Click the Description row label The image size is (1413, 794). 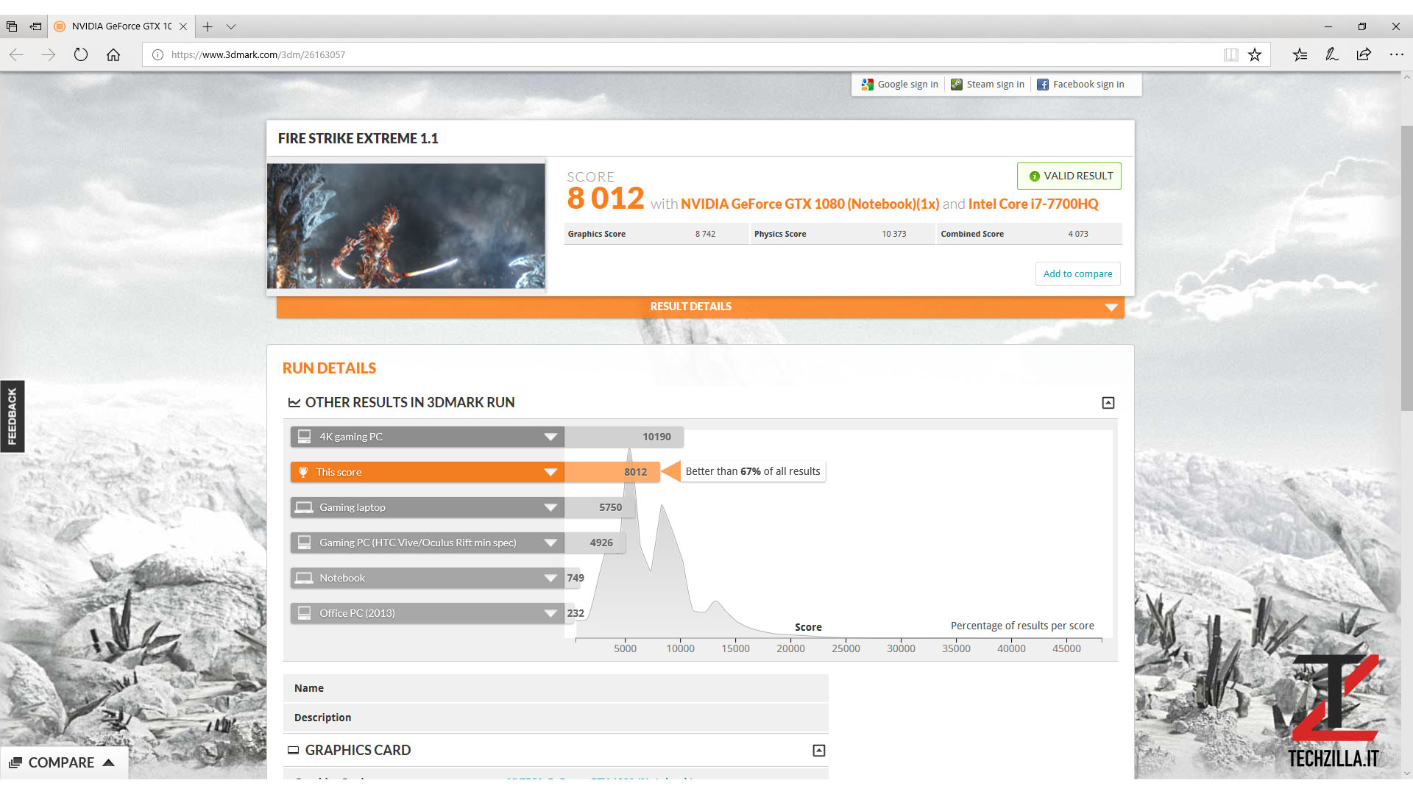pyautogui.click(x=322, y=718)
